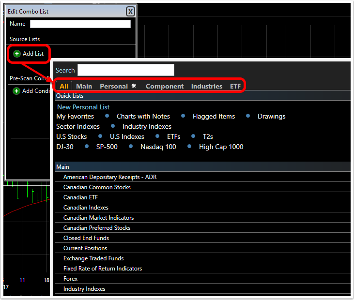Click the Search input box

126,70
